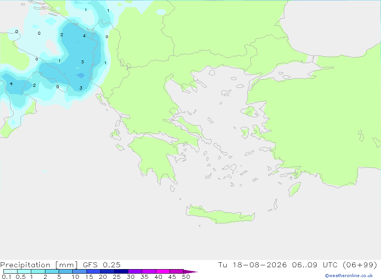The width and height of the screenshot is (381, 279).
Task: Click the island of Lesbos
Action: click(x=250, y=112)
